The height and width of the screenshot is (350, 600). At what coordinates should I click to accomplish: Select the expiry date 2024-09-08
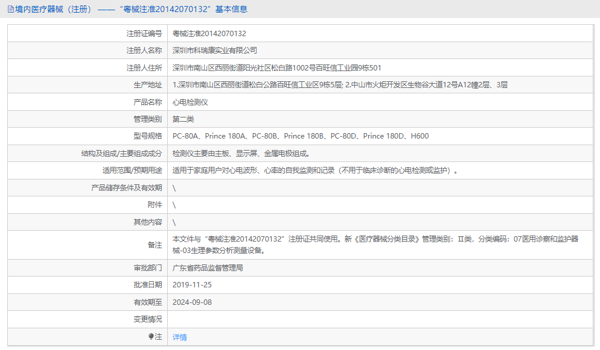coord(192,302)
